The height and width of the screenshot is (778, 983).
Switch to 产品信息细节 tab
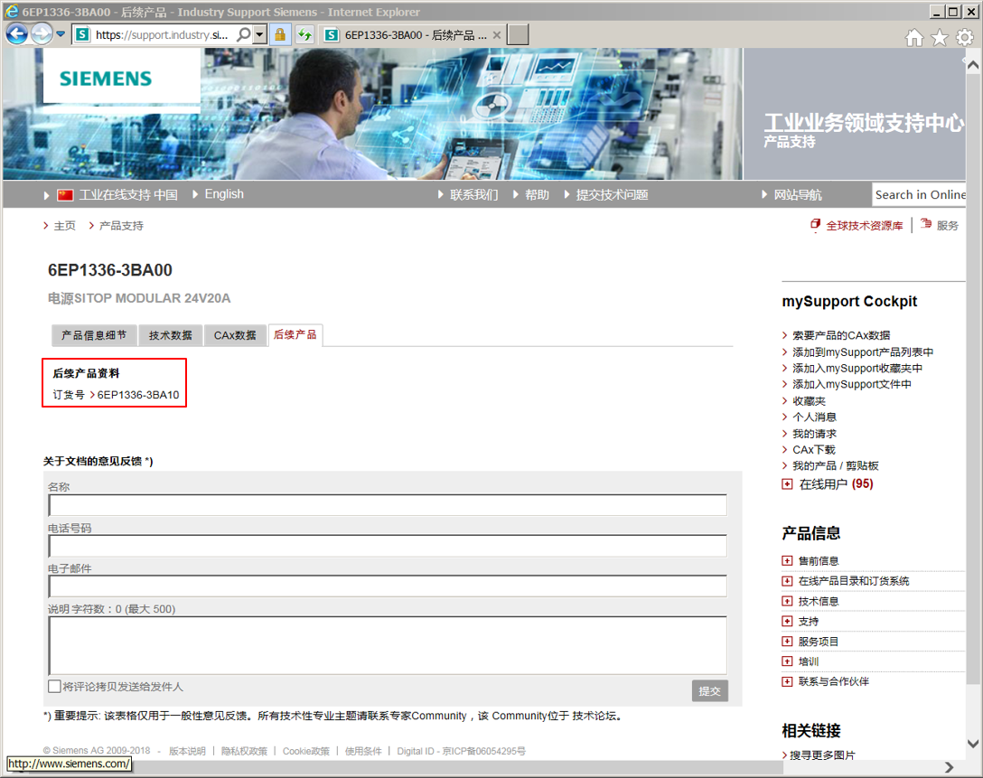pyautogui.click(x=94, y=335)
